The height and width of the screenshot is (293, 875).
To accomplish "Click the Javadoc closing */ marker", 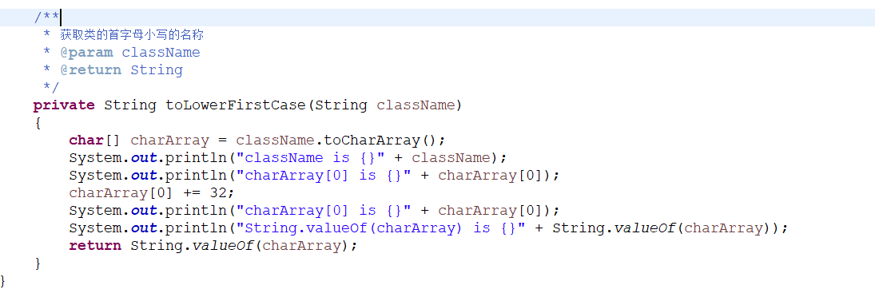I will click(51, 88).
